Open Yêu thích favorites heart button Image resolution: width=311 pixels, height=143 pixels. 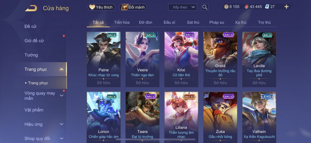click(101, 7)
